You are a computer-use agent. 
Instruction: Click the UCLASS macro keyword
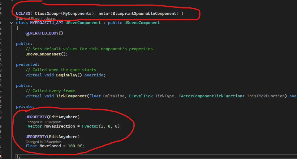[x=23, y=14]
